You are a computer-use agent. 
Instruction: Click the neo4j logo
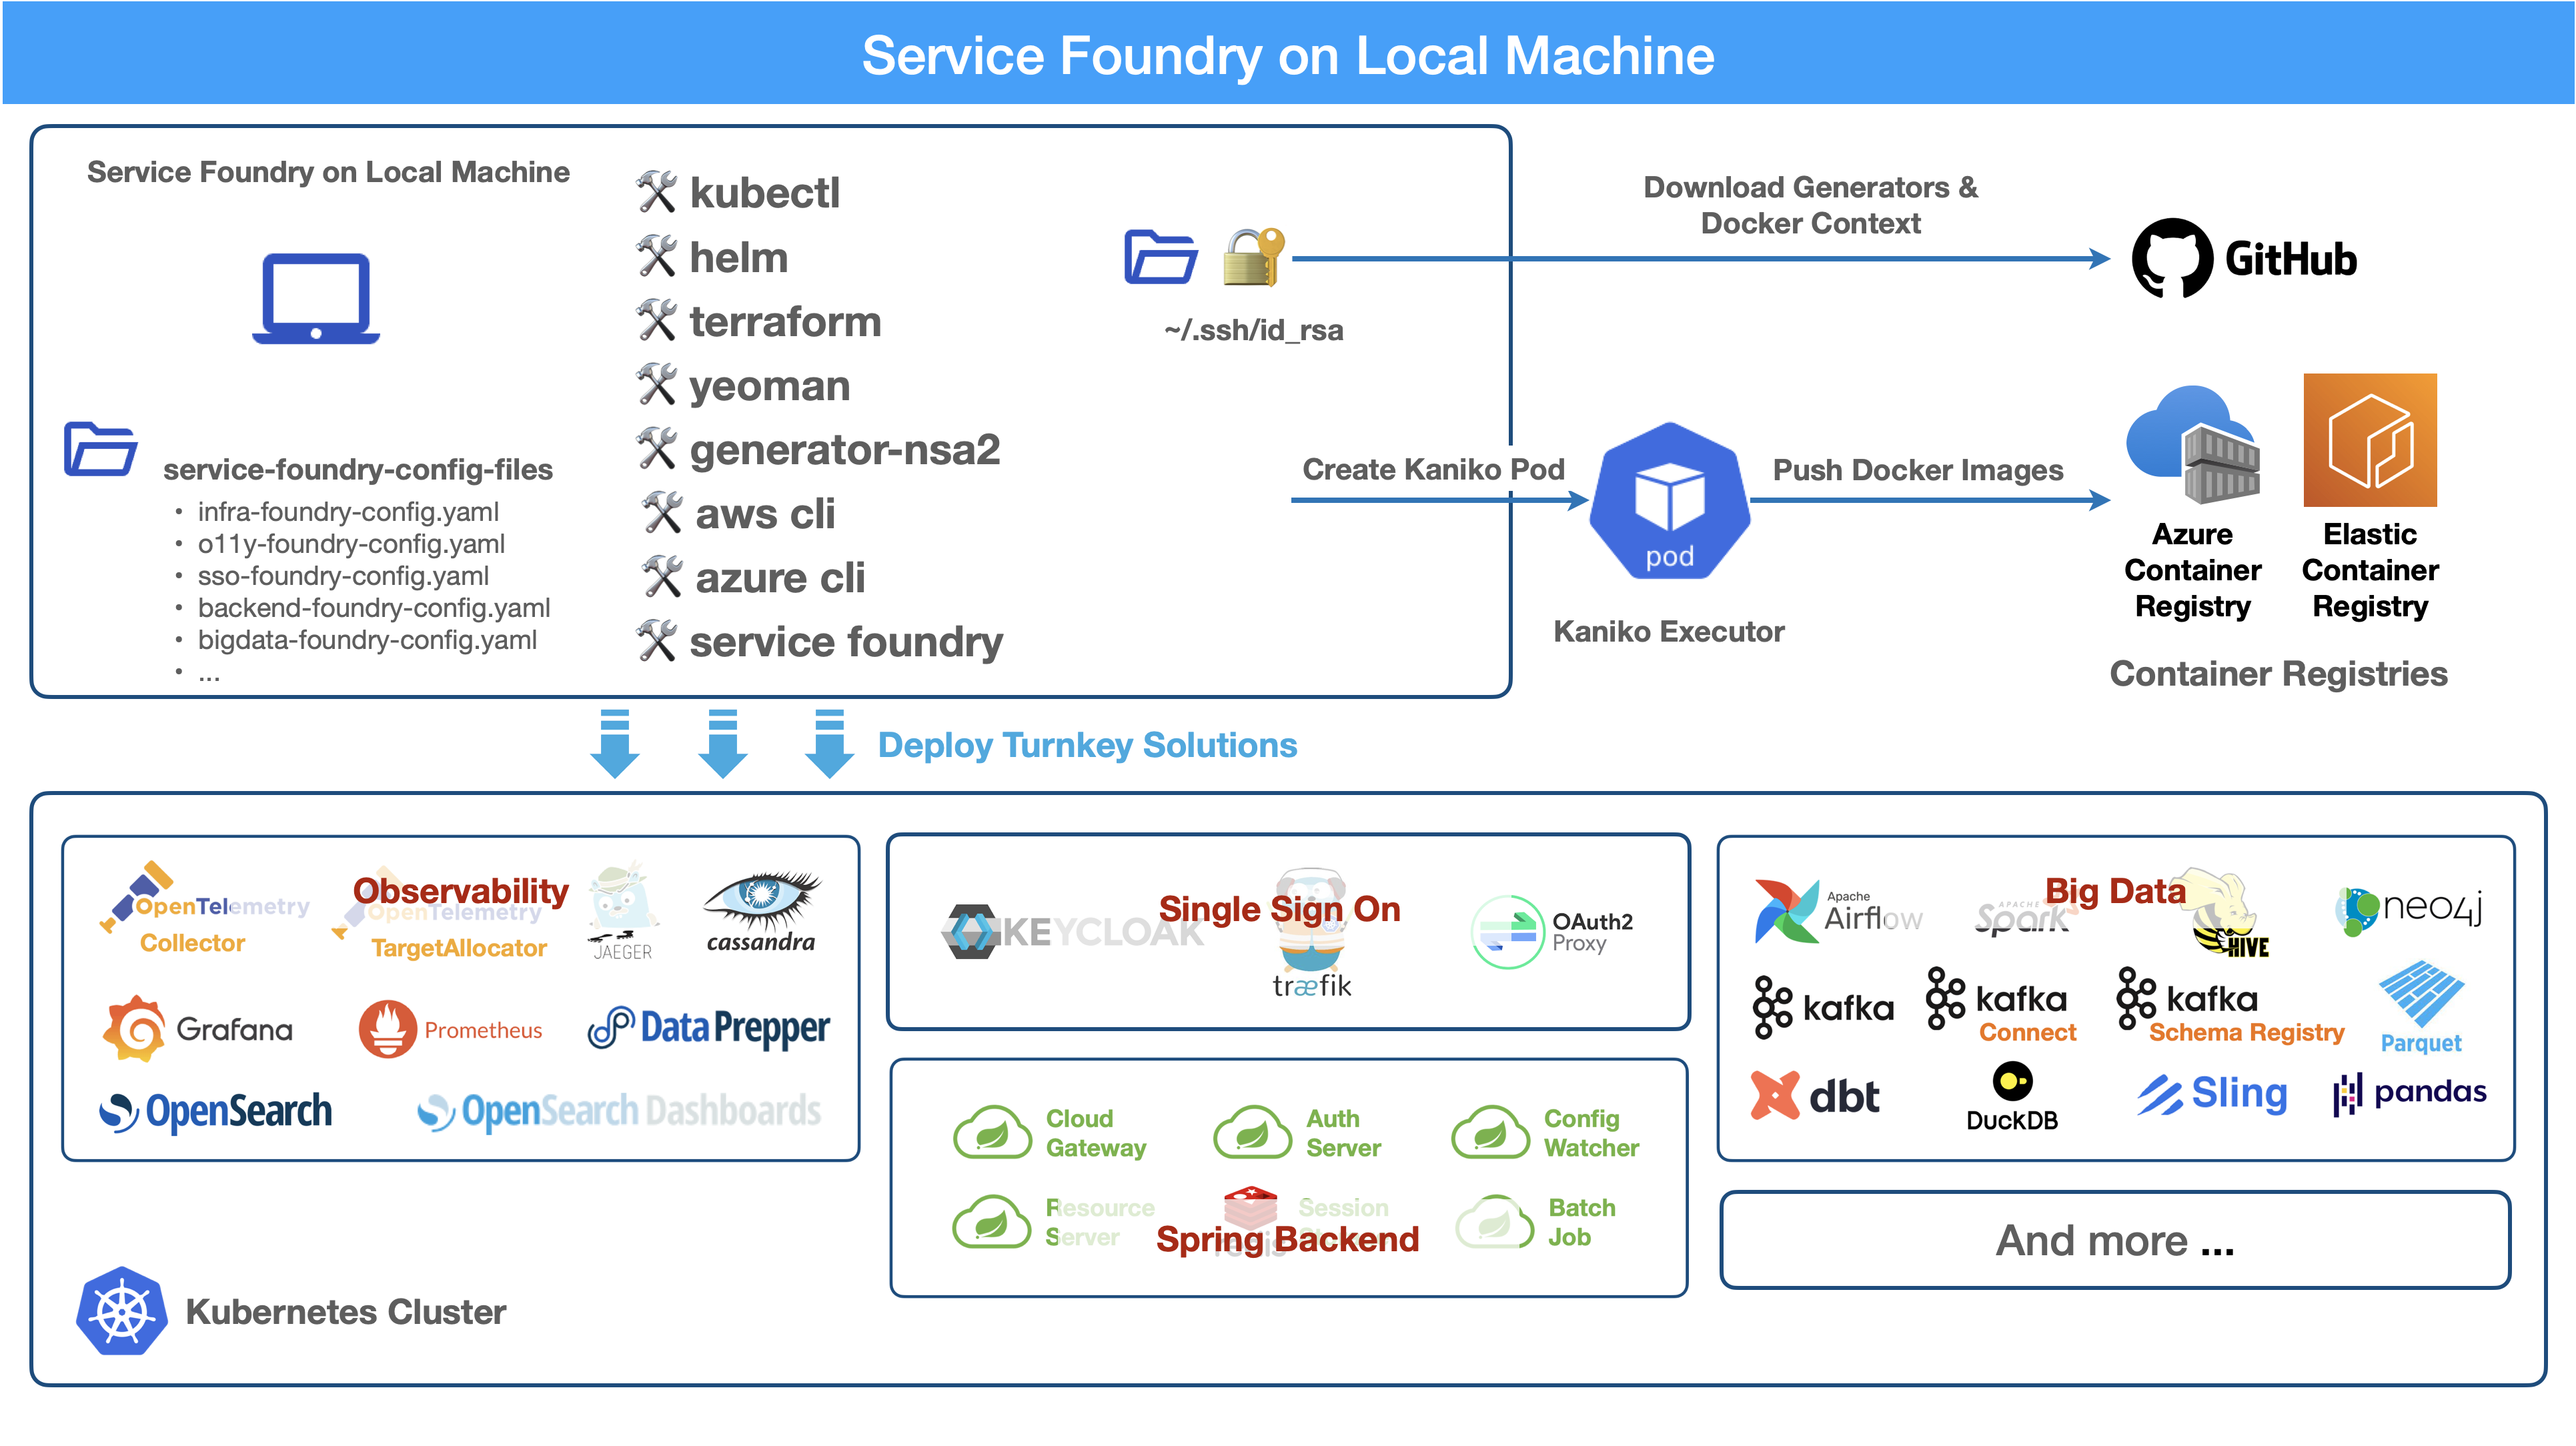pyautogui.click(x=2409, y=910)
